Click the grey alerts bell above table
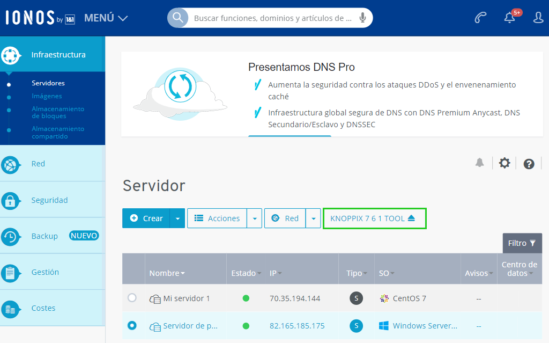The height and width of the screenshot is (343, 549). pos(479,163)
